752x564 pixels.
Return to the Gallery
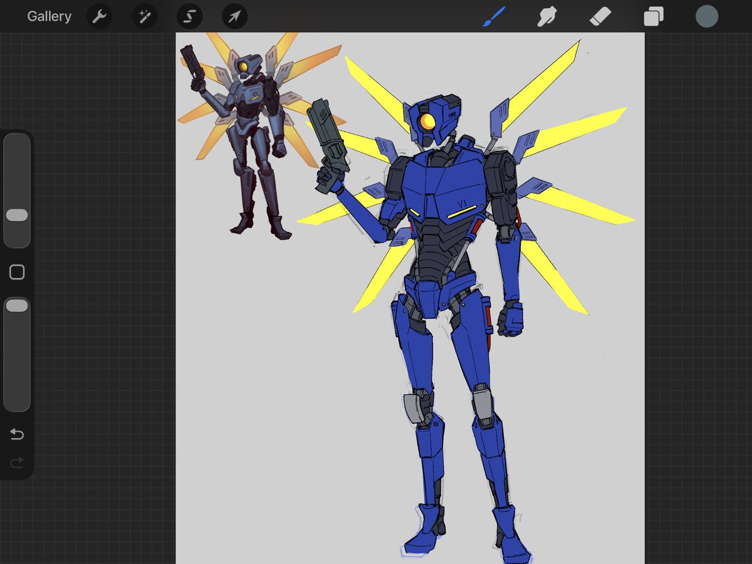(x=49, y=16)
